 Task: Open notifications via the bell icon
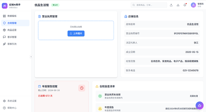pos(185,5)
